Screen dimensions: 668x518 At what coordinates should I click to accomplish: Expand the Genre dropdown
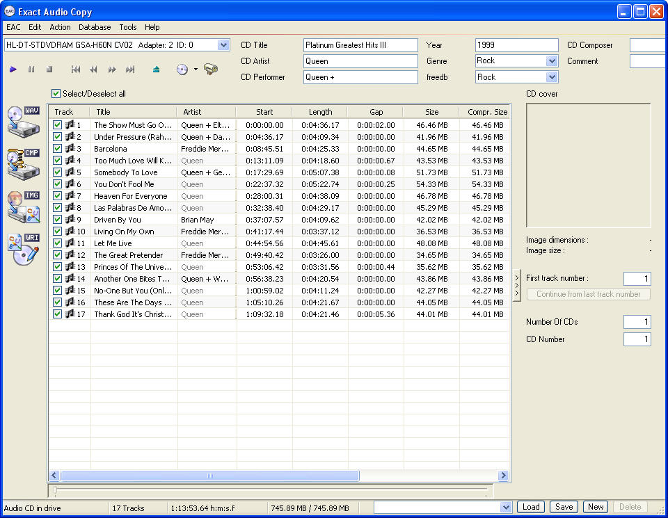coord(552,61)
